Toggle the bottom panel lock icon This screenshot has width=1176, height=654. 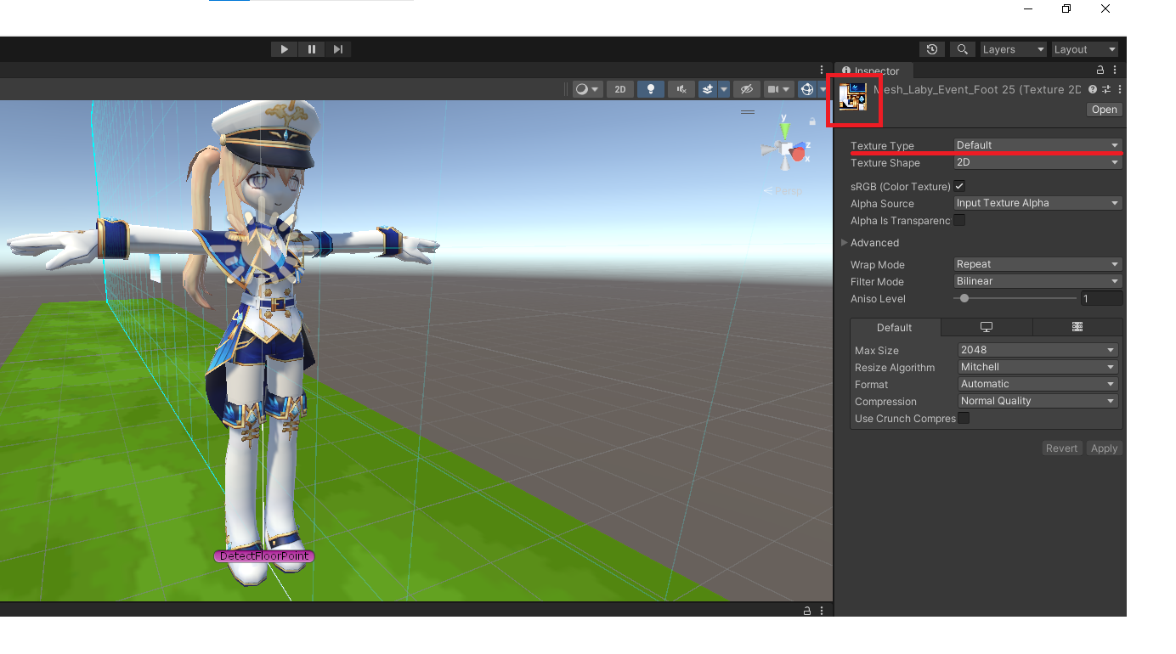point(807,611)
